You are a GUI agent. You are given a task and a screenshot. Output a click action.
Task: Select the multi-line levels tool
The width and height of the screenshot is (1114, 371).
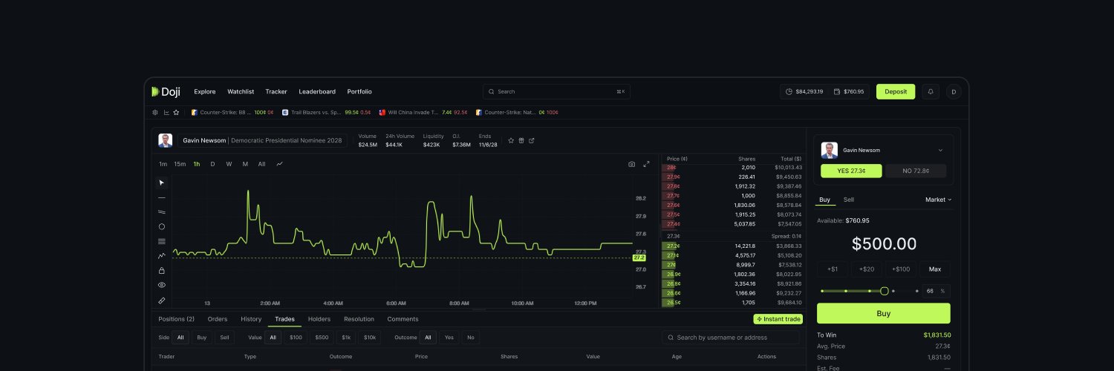coord(162,241)
